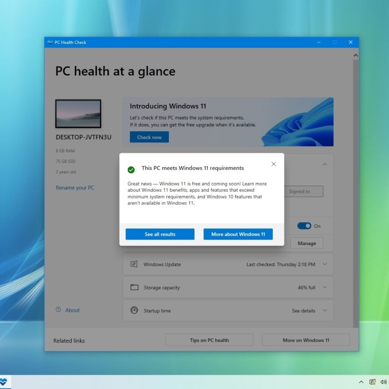Open network status tray icon

tap(372, 382)
